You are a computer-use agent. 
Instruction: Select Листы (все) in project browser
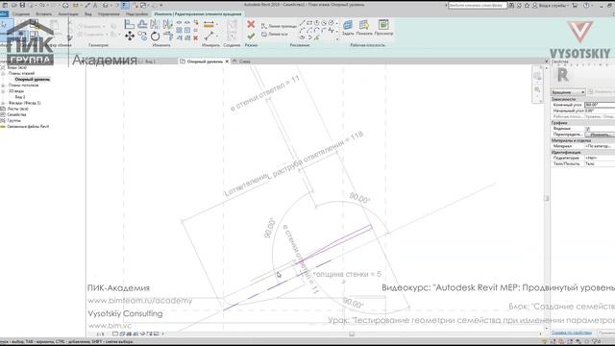[x=17, y=109]
